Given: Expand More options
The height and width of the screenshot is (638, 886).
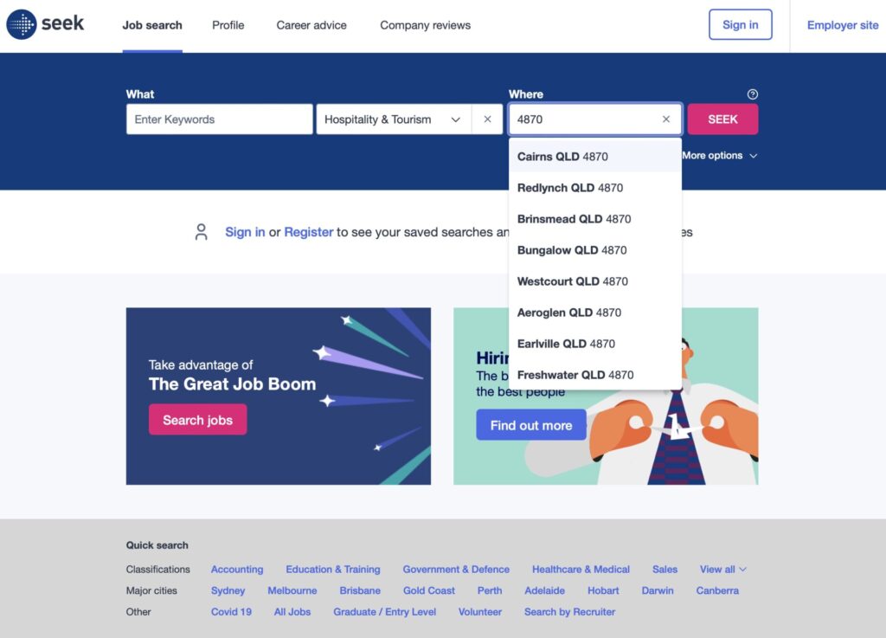Looking at the screenshot, I should click(x=719, y=156).
